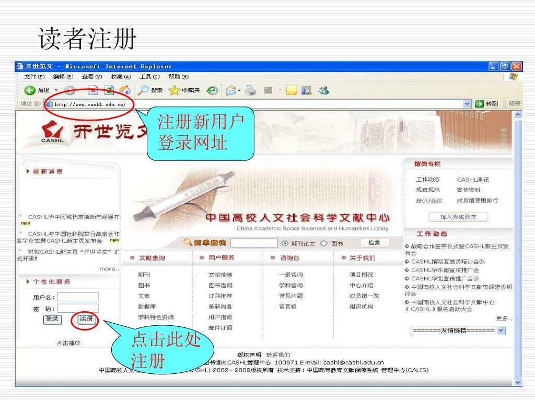
Task: Open the 成员馆一览 link
Action: click(x=364, y=296)
